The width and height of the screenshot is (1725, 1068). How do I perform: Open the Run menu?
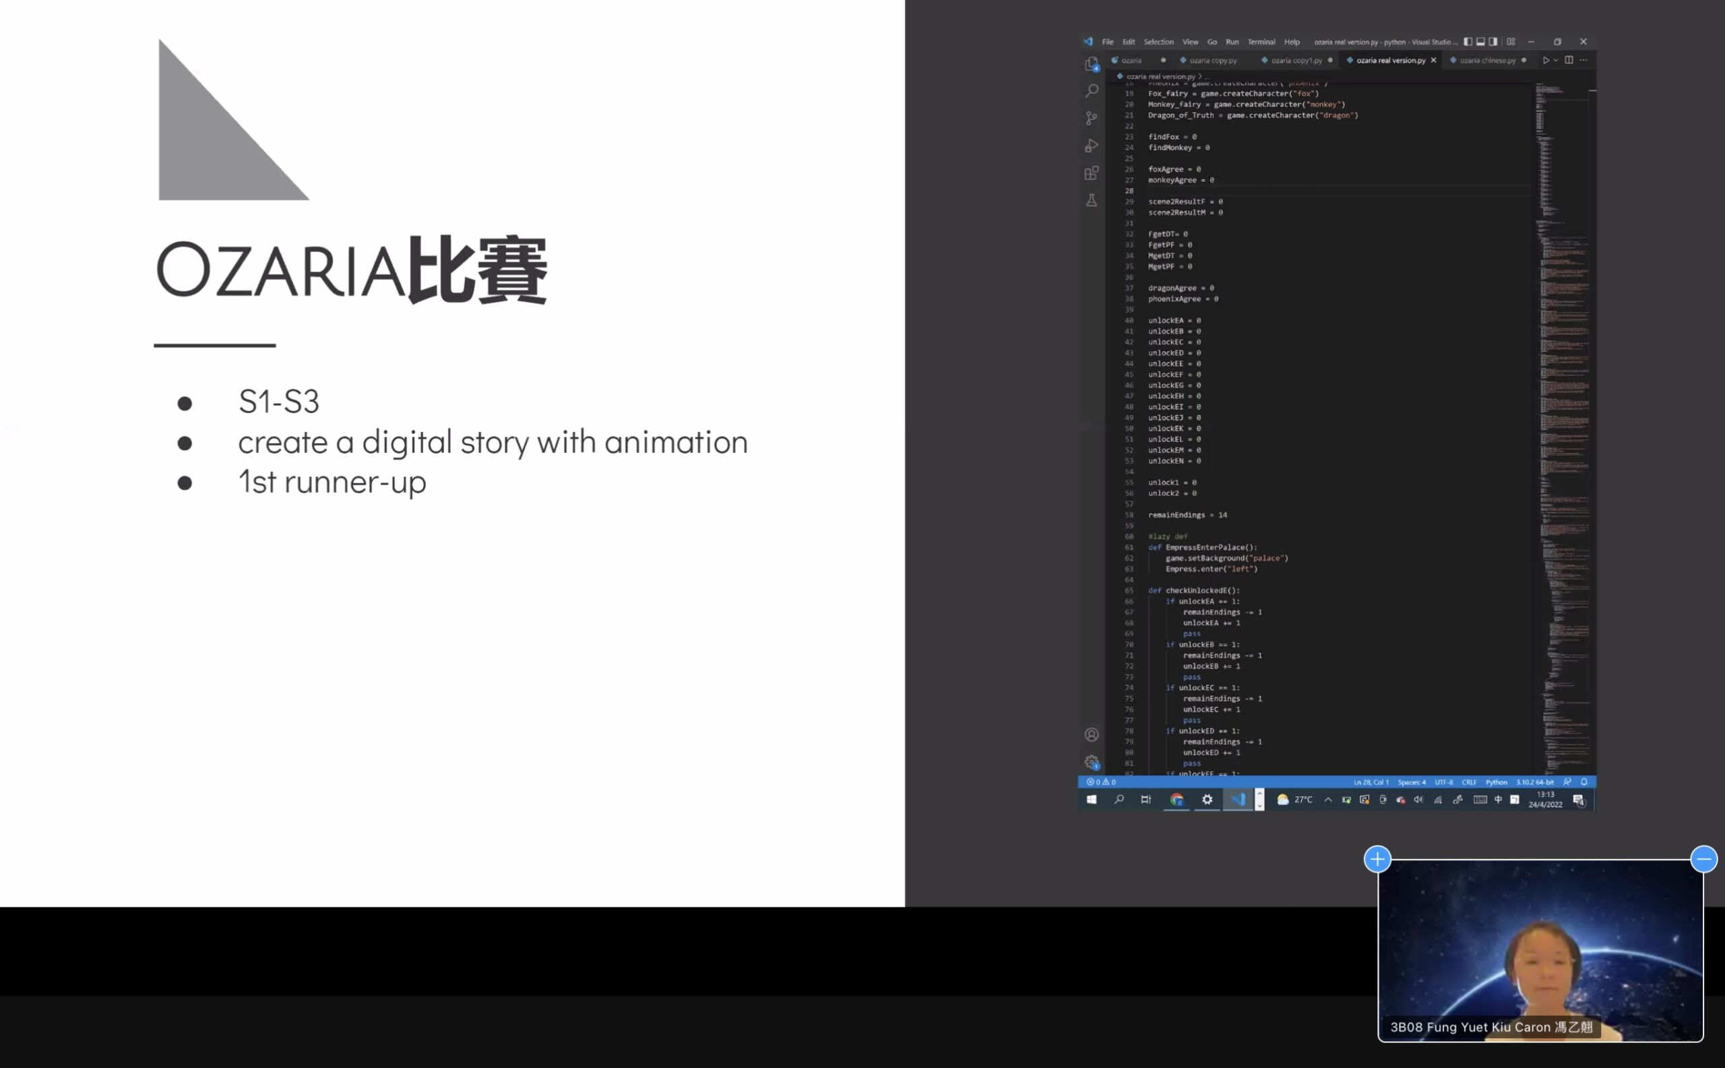tap(1232, 42)
